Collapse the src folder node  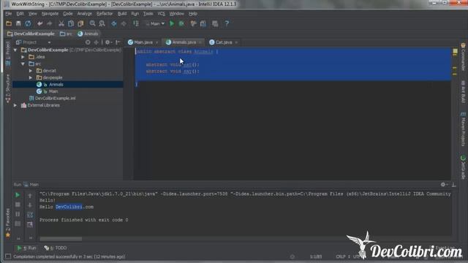(23, 64)
